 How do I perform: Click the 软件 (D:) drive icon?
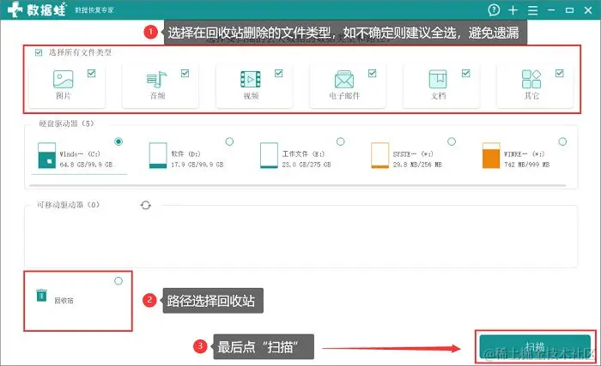158,155
